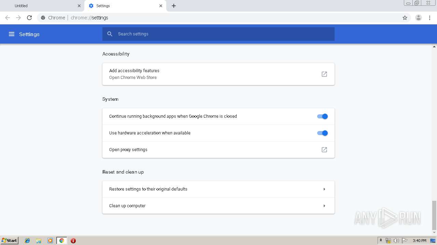The image size is (437, 245).
Task: Bookmark this page with star icon
Action: 405,18
